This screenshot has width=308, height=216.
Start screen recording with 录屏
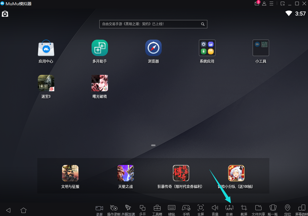[x=99, y=210]
